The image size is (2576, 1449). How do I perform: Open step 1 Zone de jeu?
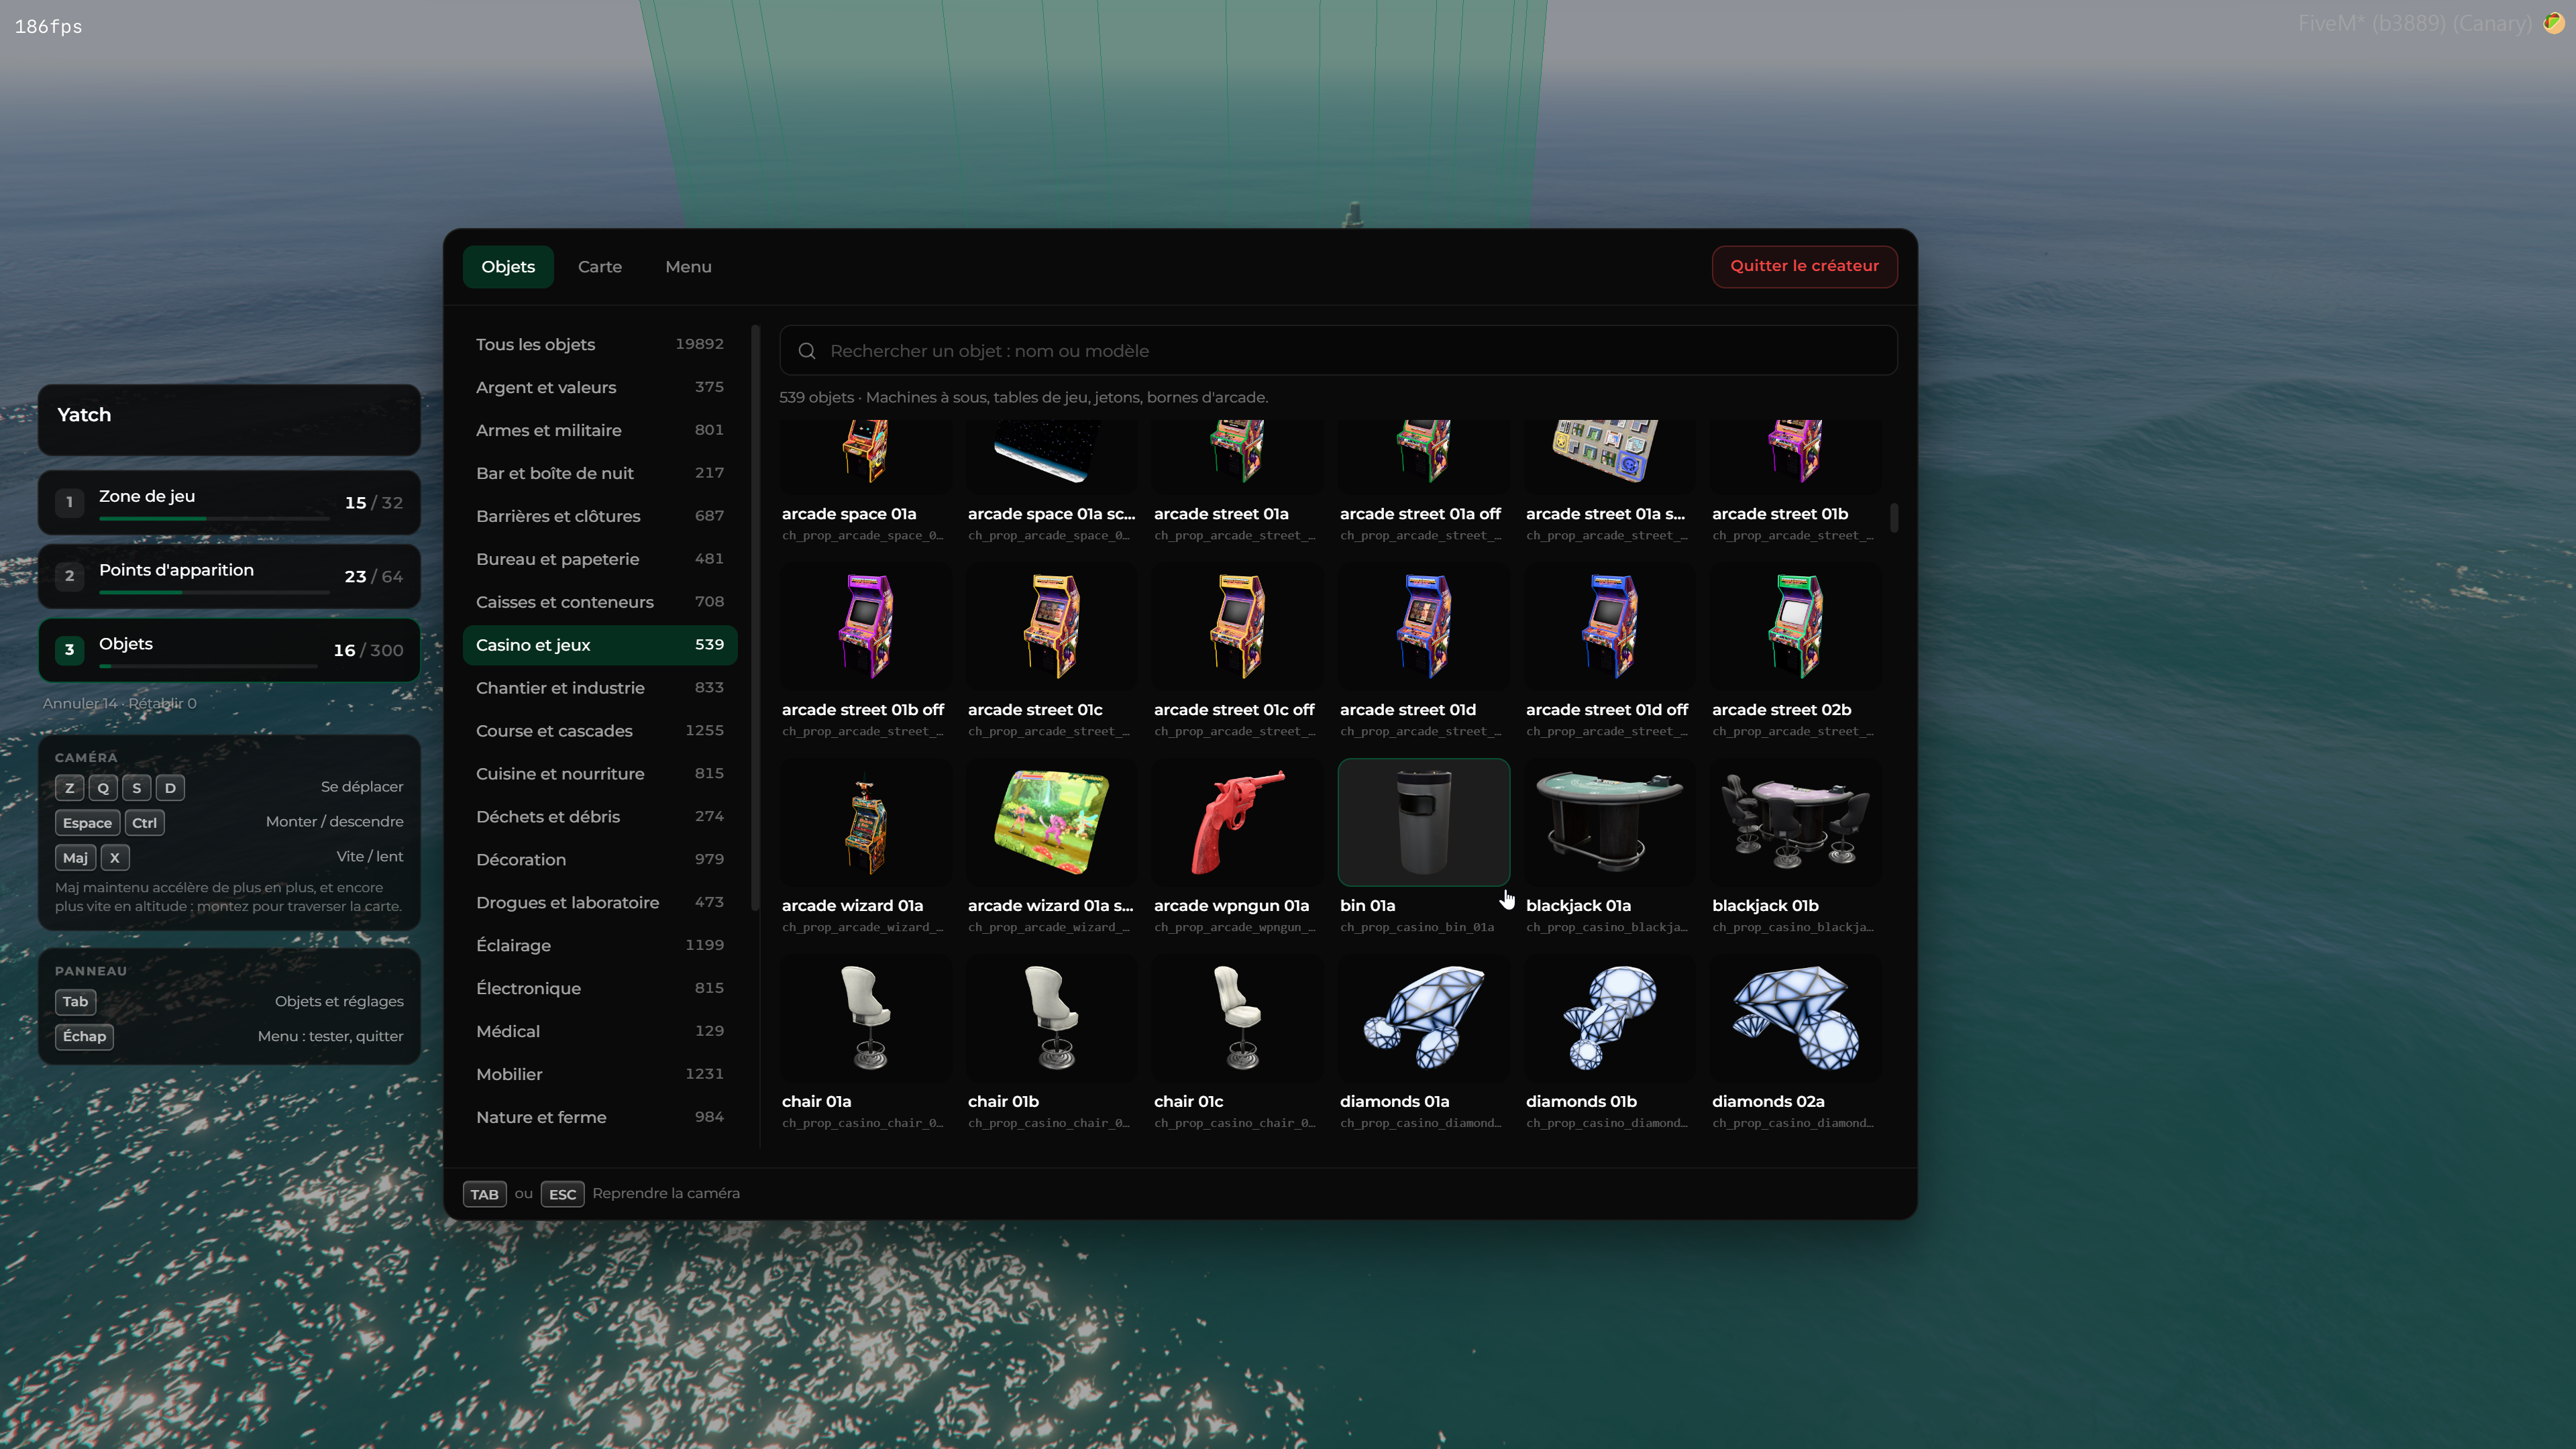click(x=229, y=502)
